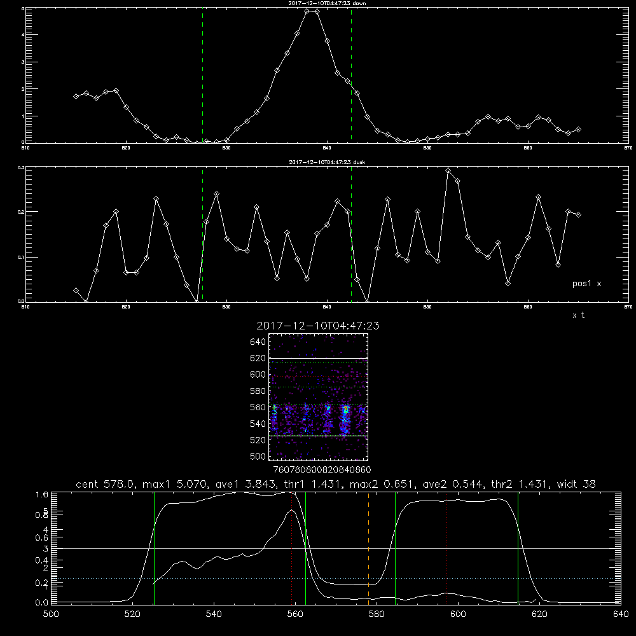636x636 pixels.
Task: Select the red dotted line near 597 in bottom plot
Action: pos(446,548)
